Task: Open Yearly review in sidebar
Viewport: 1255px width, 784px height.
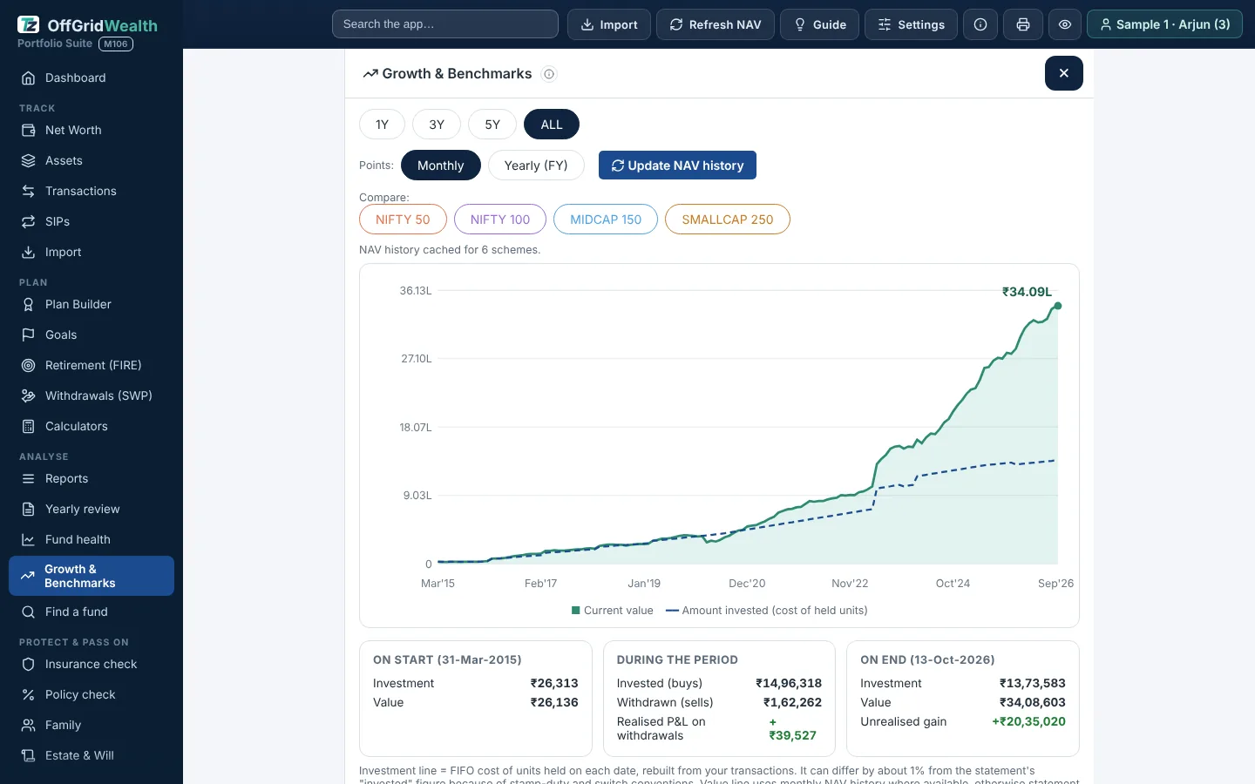Action: pyautogui.click(x=92, y=509)
